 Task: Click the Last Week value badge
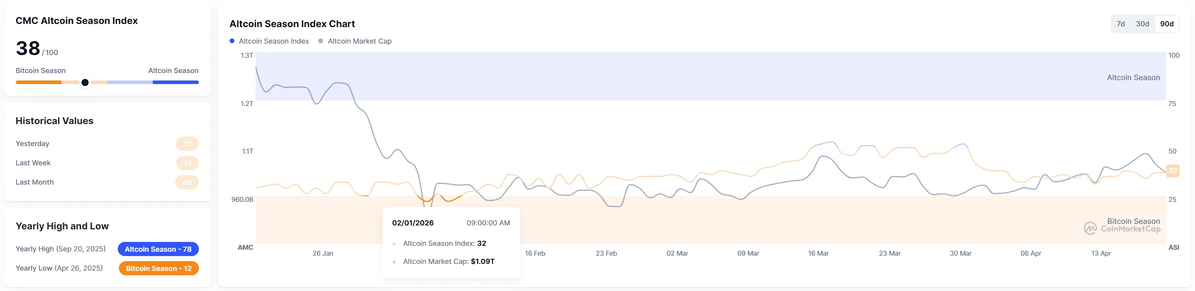(187, 163)
